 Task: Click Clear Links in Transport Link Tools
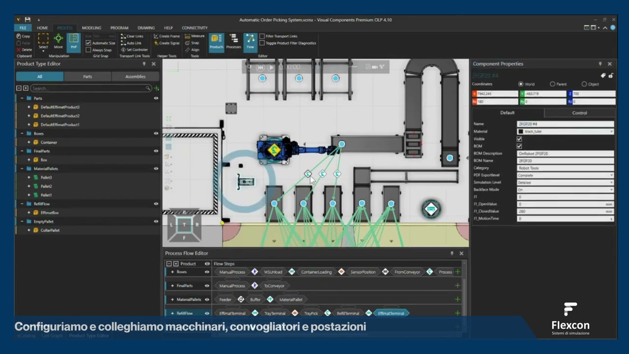(132, 36)
